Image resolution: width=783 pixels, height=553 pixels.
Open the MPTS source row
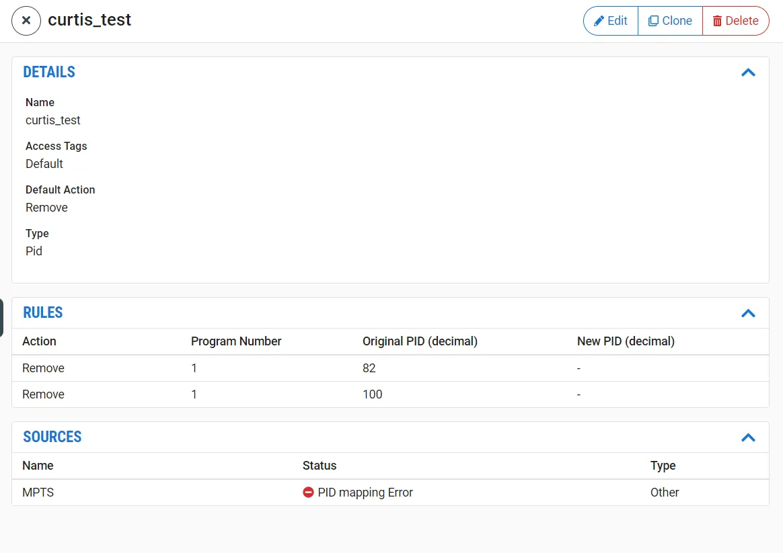click(391, 492)
